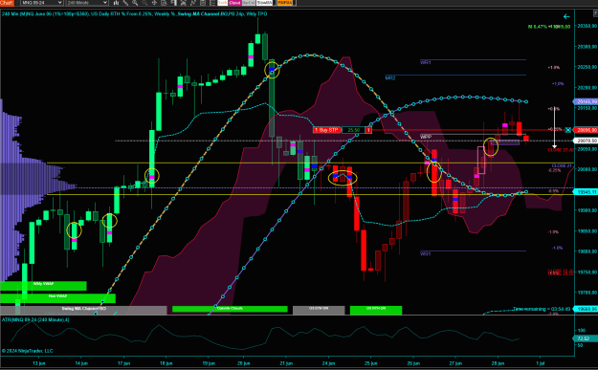Toggle the magenta Cloud button
The height and width of the screenshot is (370, 598).
point(234,3)
